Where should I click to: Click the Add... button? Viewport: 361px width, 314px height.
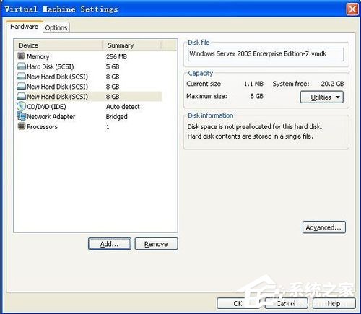tap(110, 244)
